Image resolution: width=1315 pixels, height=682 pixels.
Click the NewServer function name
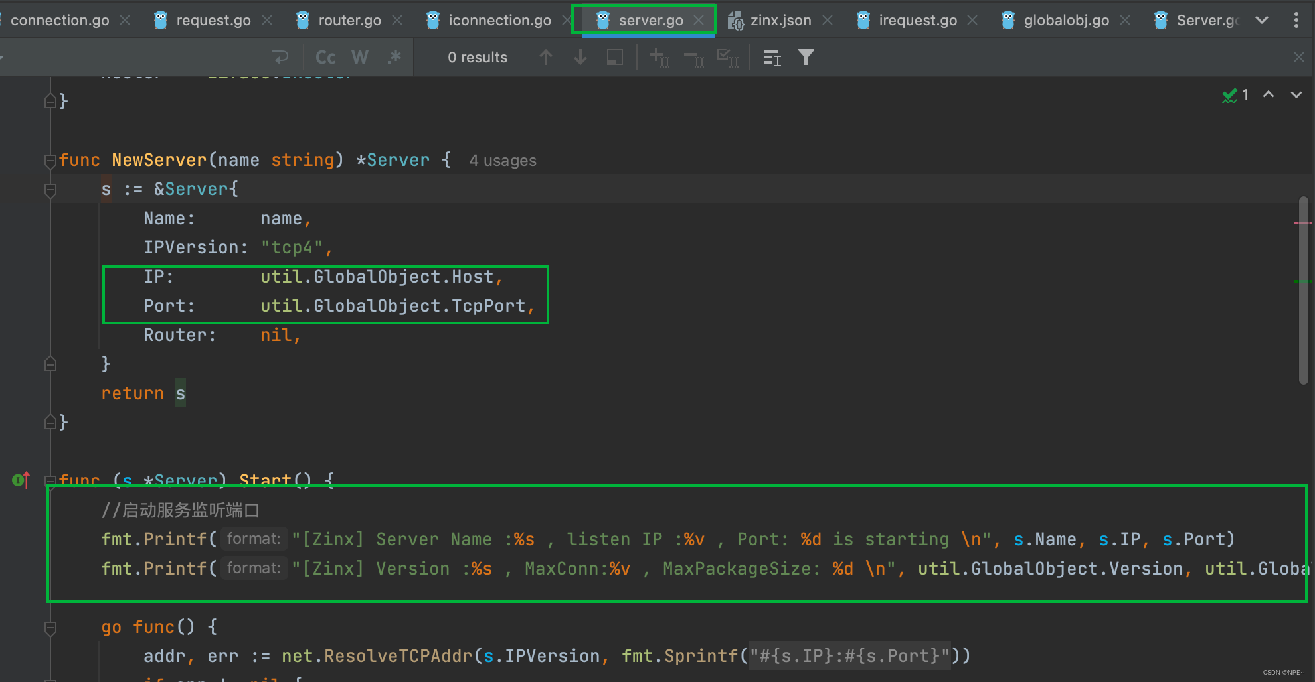[x=159, y=160]
